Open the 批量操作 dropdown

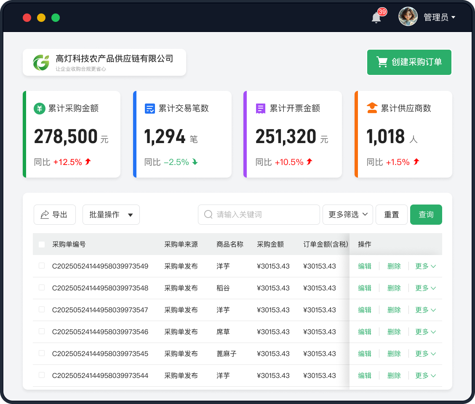pyautogui.click(x=111, y=215)
